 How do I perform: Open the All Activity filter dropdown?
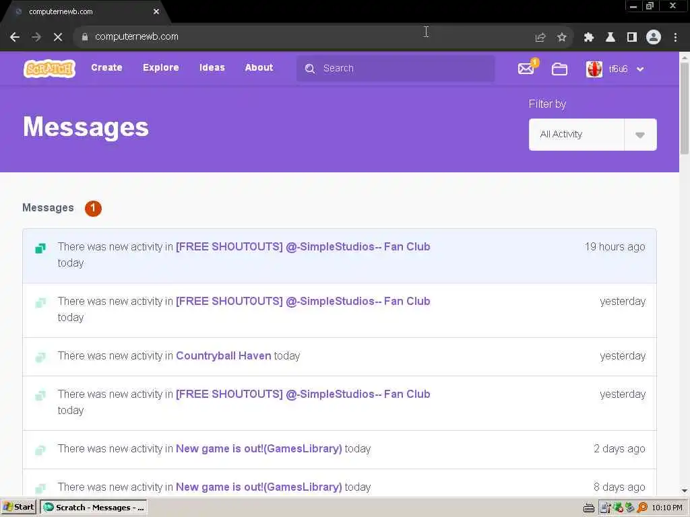[592, 135]
